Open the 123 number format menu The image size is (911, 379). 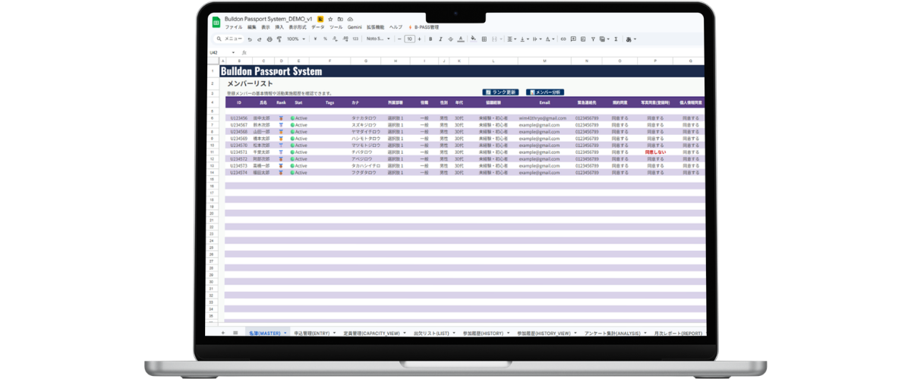(355, 39)
